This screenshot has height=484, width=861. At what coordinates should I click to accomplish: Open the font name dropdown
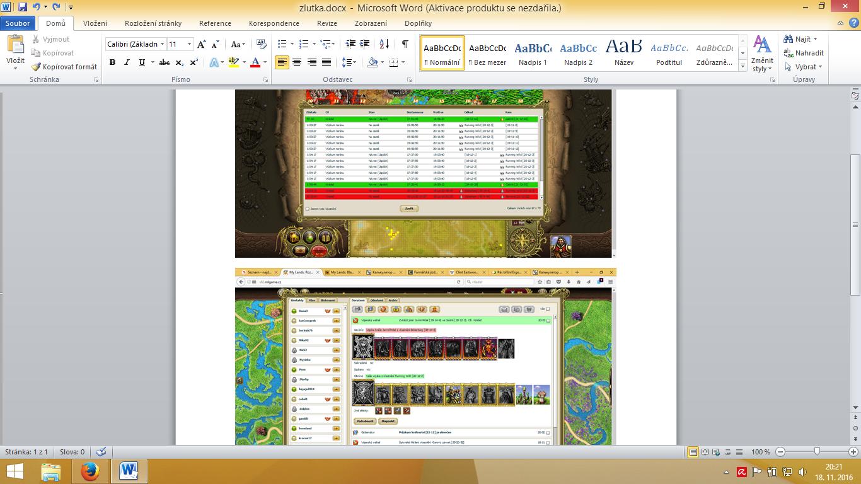pyautogui.click(x=163, y=44)
